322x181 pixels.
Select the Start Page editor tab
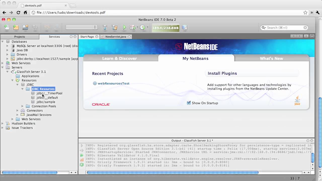tap(87, 37)
